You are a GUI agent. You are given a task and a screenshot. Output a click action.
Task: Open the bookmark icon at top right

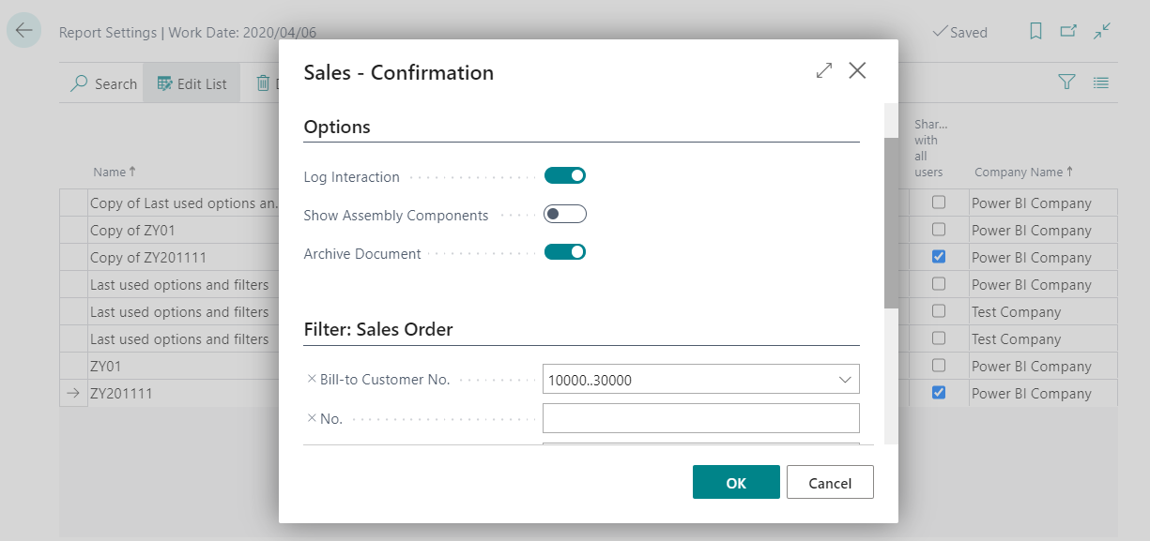point(1035,31)
